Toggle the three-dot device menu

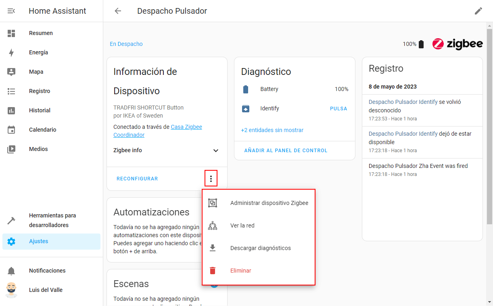pos(211,179)
